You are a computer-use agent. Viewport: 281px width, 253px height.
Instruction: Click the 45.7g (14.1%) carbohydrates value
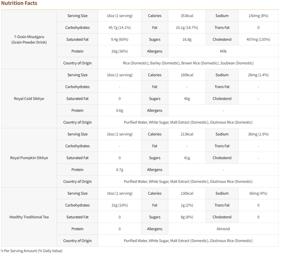[x=119, y=28]
